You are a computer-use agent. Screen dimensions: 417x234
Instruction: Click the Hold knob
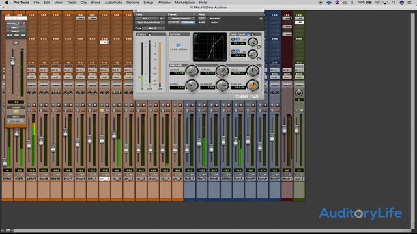[253, 71]
